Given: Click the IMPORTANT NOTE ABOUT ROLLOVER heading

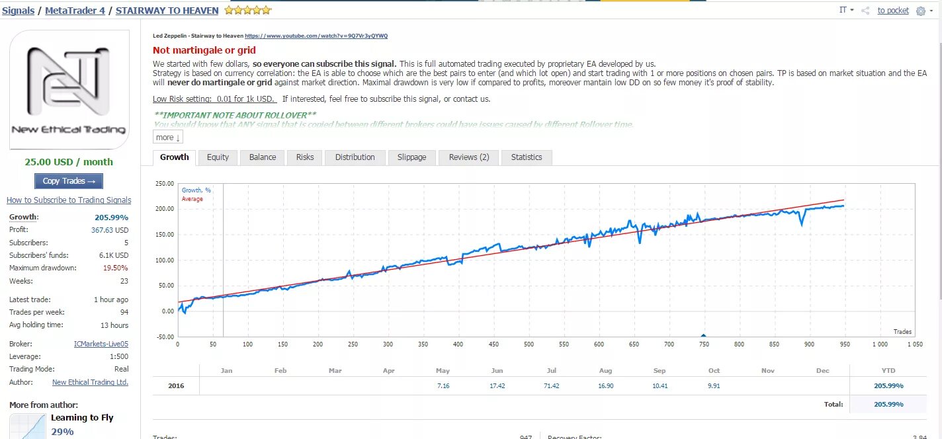Looking at the screenshot, I should click(235, 115).
